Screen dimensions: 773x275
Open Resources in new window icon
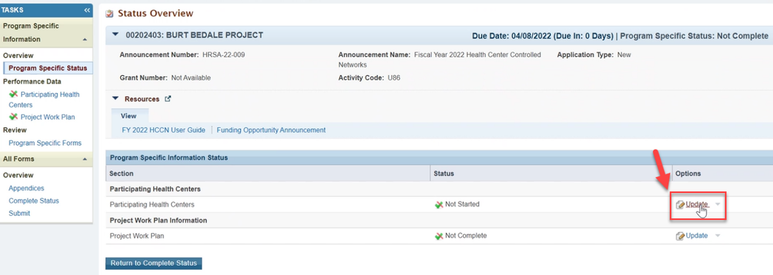pyautogui.click(x=168, y=99)
